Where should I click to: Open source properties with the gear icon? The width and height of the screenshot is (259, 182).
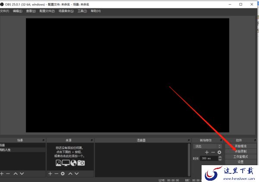pyautogui.click(x=63, y=173)
